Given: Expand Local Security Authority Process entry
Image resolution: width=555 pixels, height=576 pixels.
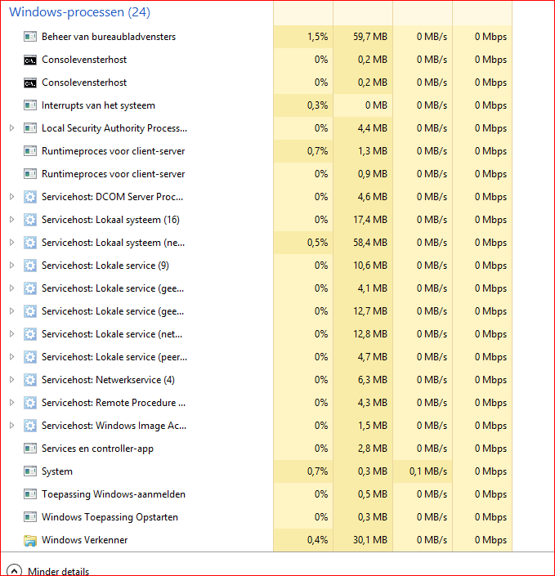Looking at the screenshot, I should click(11, 128).
